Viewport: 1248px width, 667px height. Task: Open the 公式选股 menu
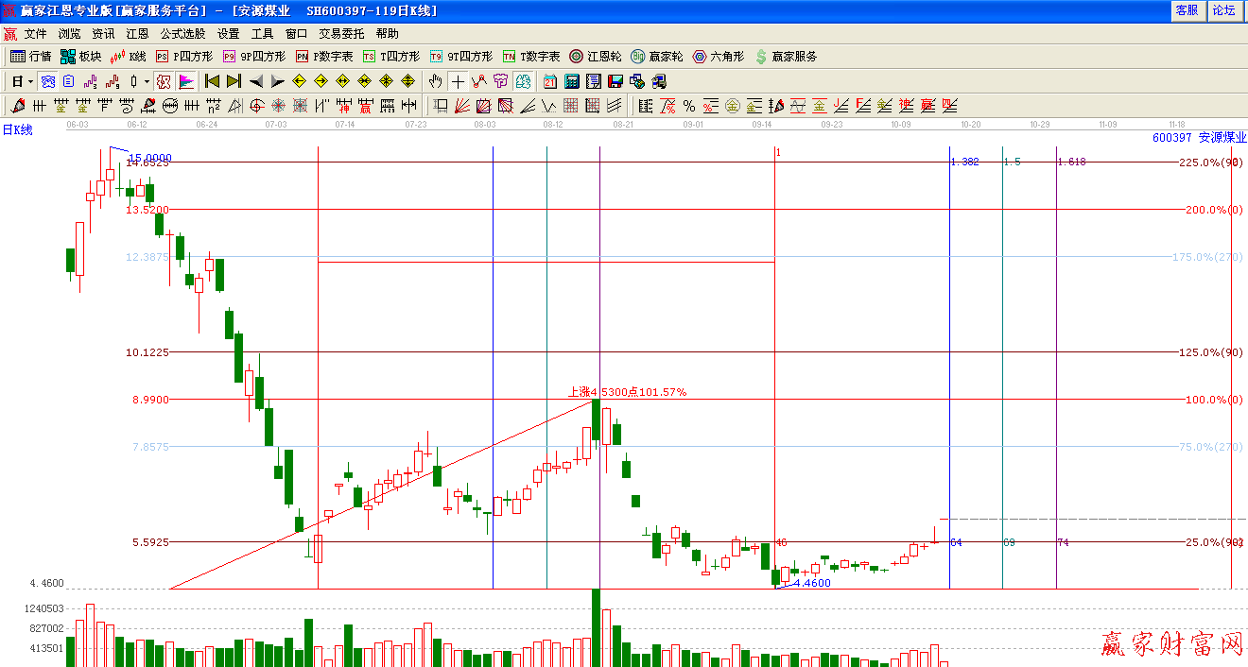[x=184, y=34]
